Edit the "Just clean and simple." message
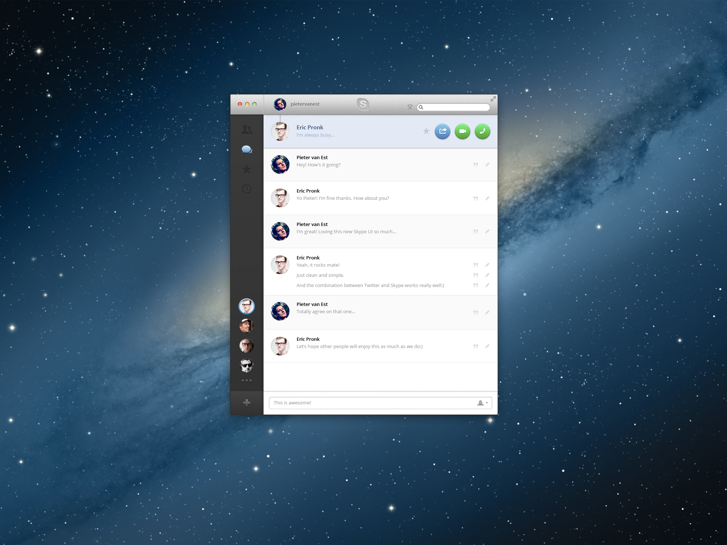The height and width of the screenshot is (545, 727). [x=487, y=275]
